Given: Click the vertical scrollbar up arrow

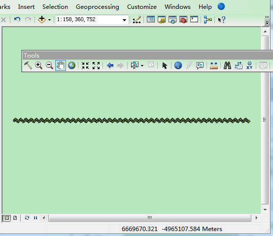Looking at the screenshot, I should point(265,32).
